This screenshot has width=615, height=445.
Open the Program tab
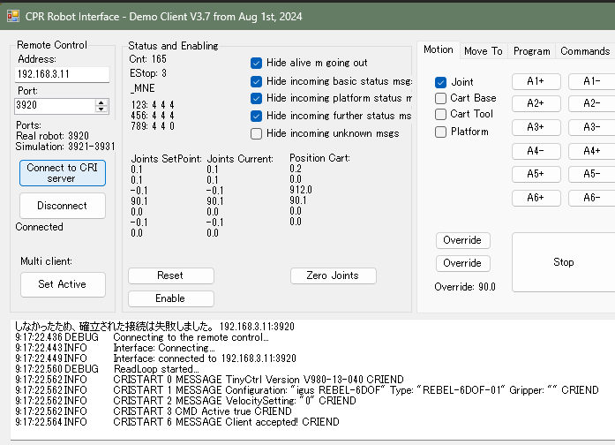pyautogui.click(x=532, y=51)
